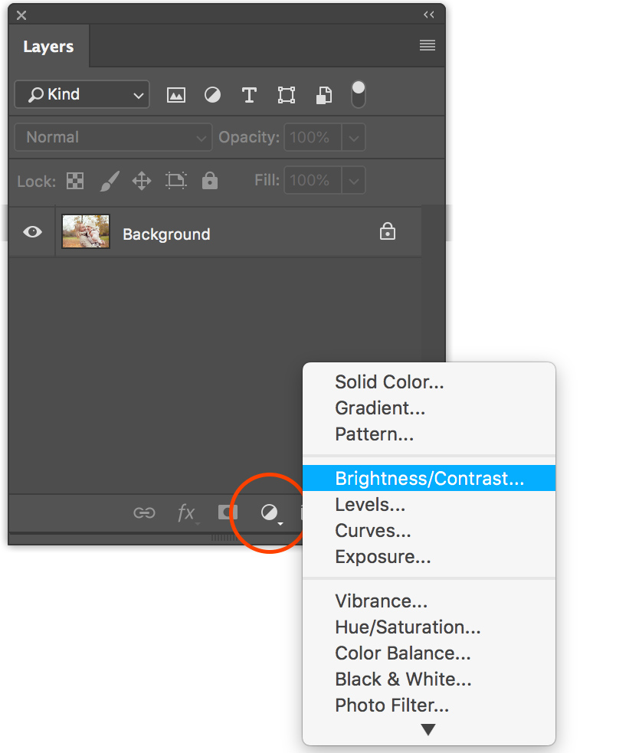The image size is (629, 753).
Task: Click the shape layer filter icon
Action: [x=287, y=95]
